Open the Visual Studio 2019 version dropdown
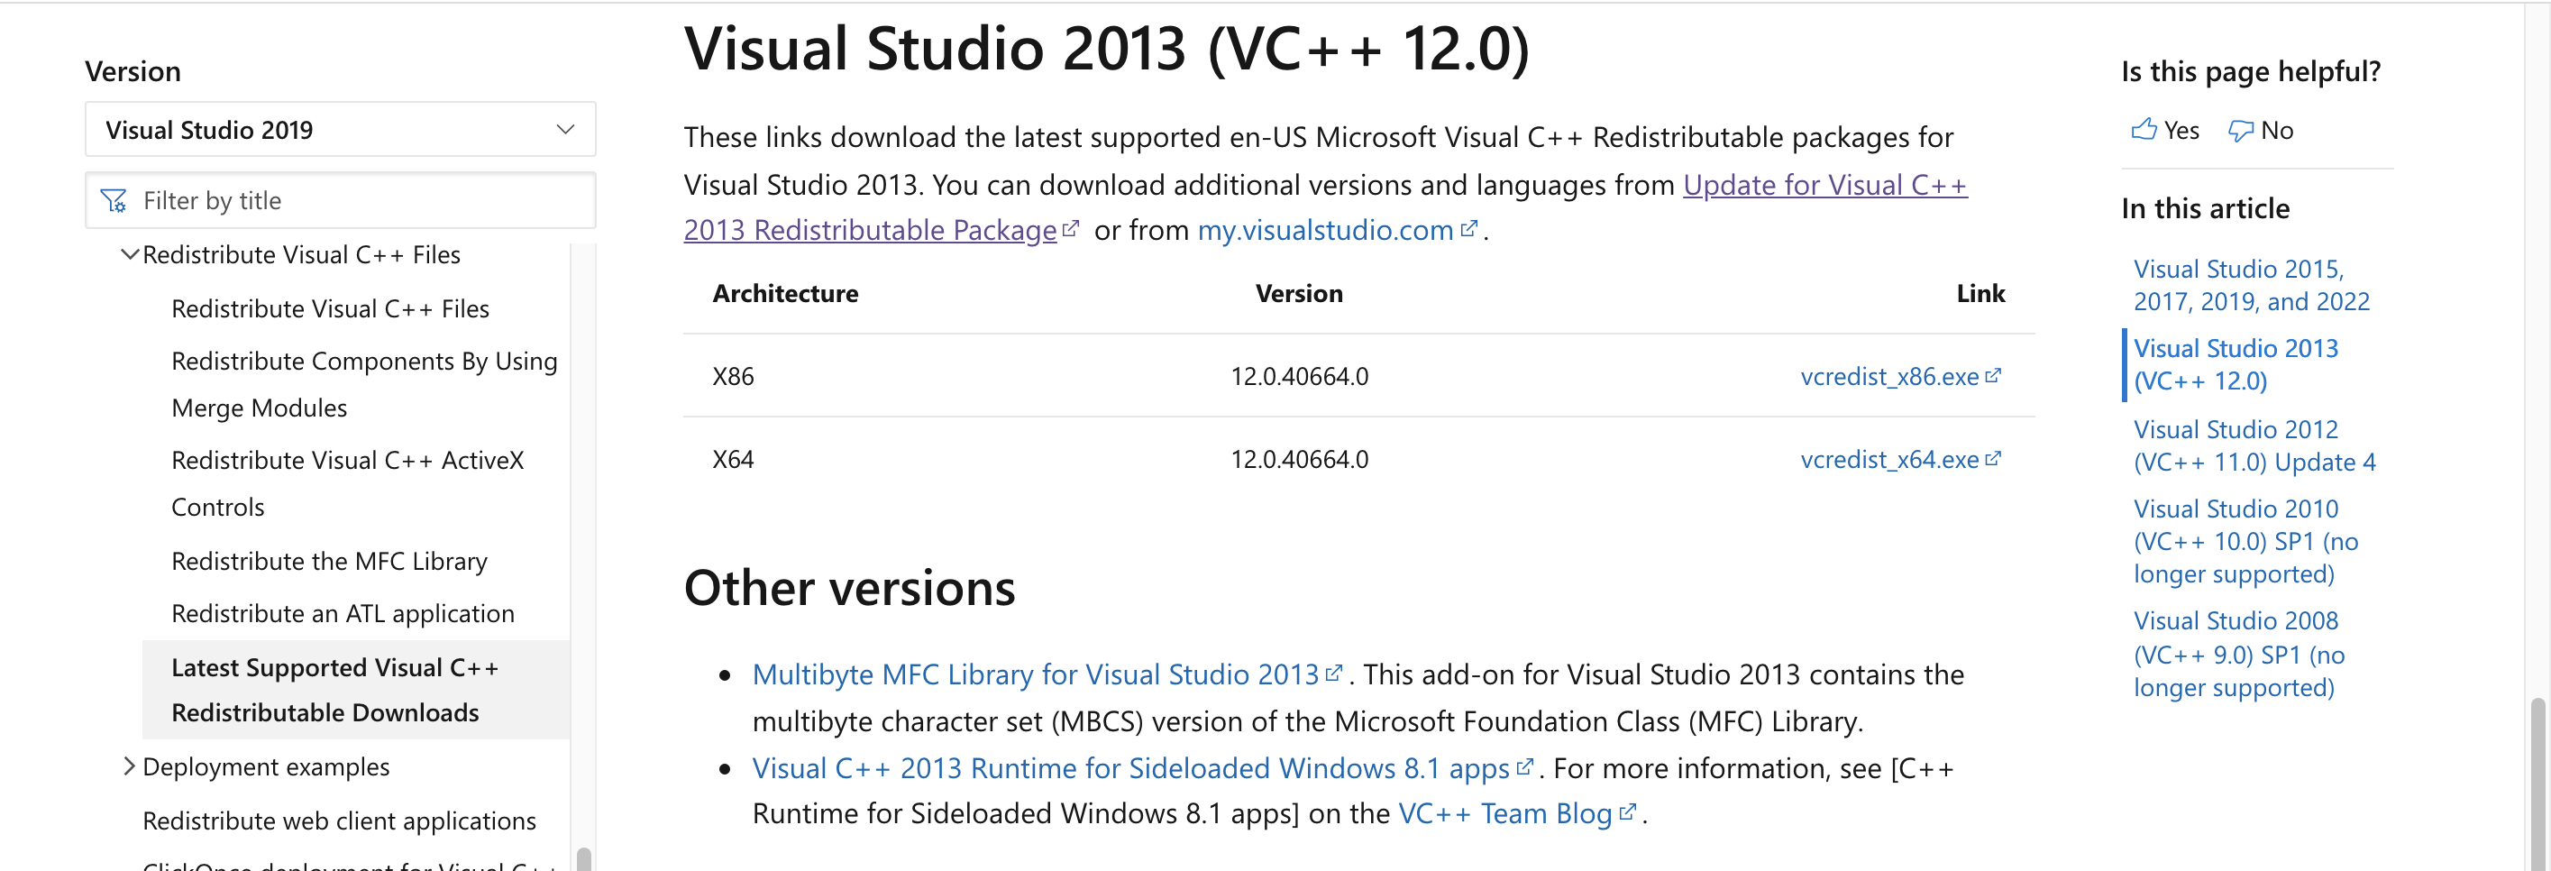 [340, 130]
